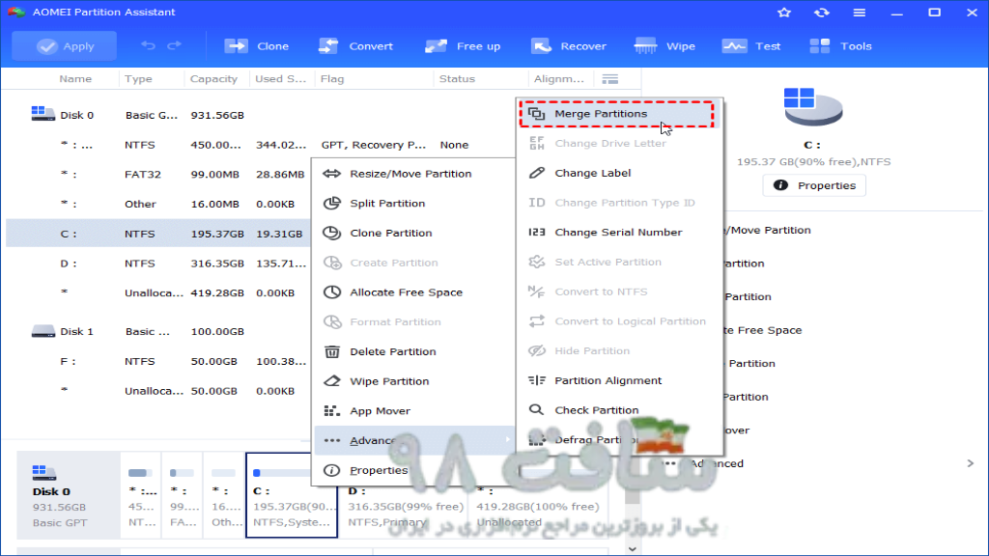Click the redo arrow icon
This screenshot has height=556, width=989.
(x=174, y=45)
